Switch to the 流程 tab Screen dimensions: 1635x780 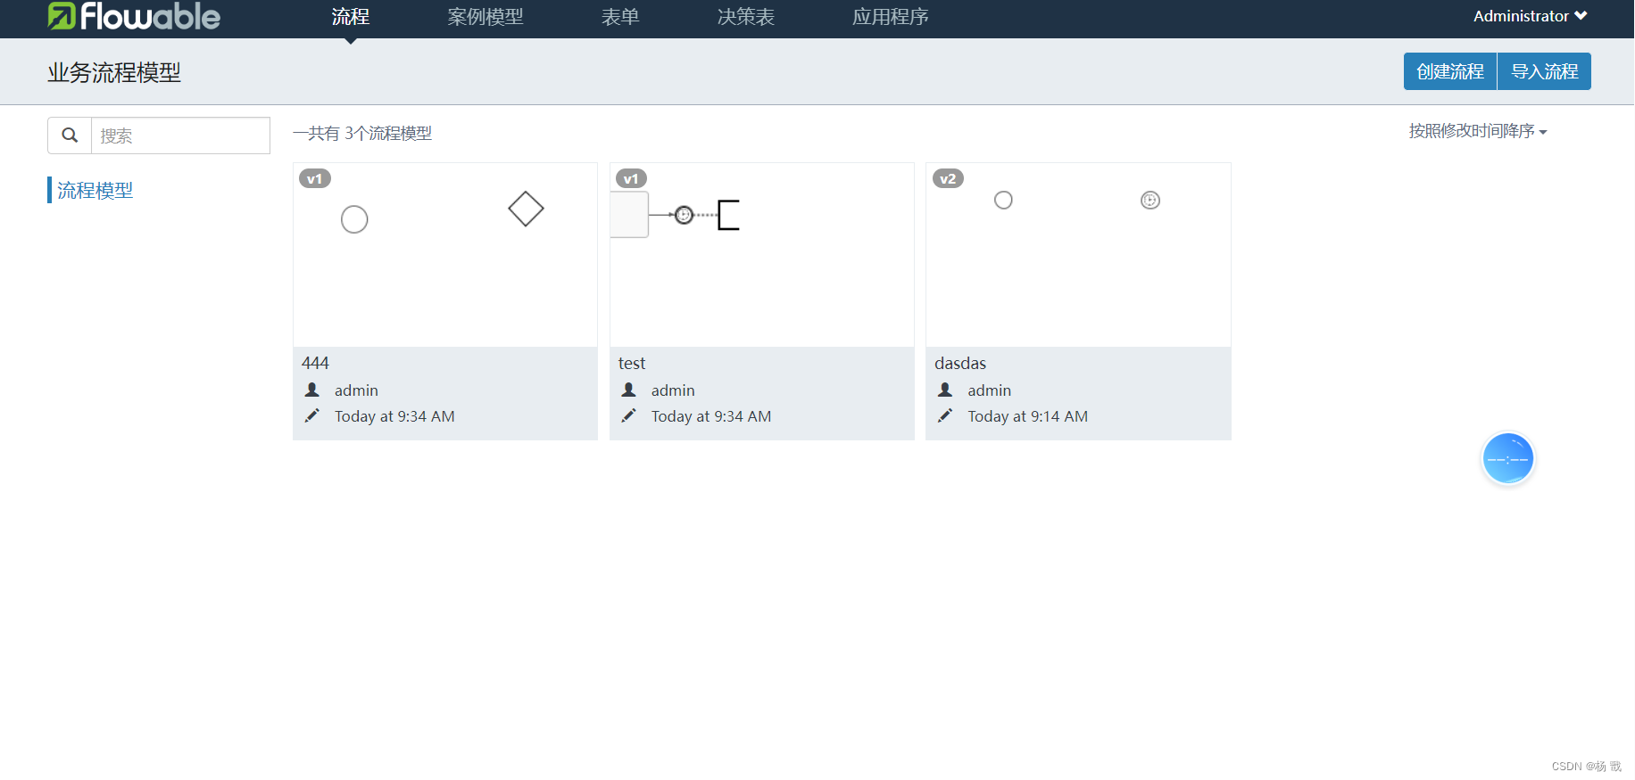tap(351, 17)
